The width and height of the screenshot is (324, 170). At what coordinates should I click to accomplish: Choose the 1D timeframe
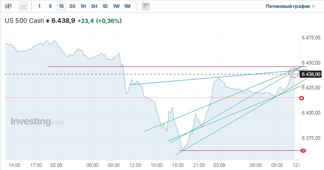(105, 6)
